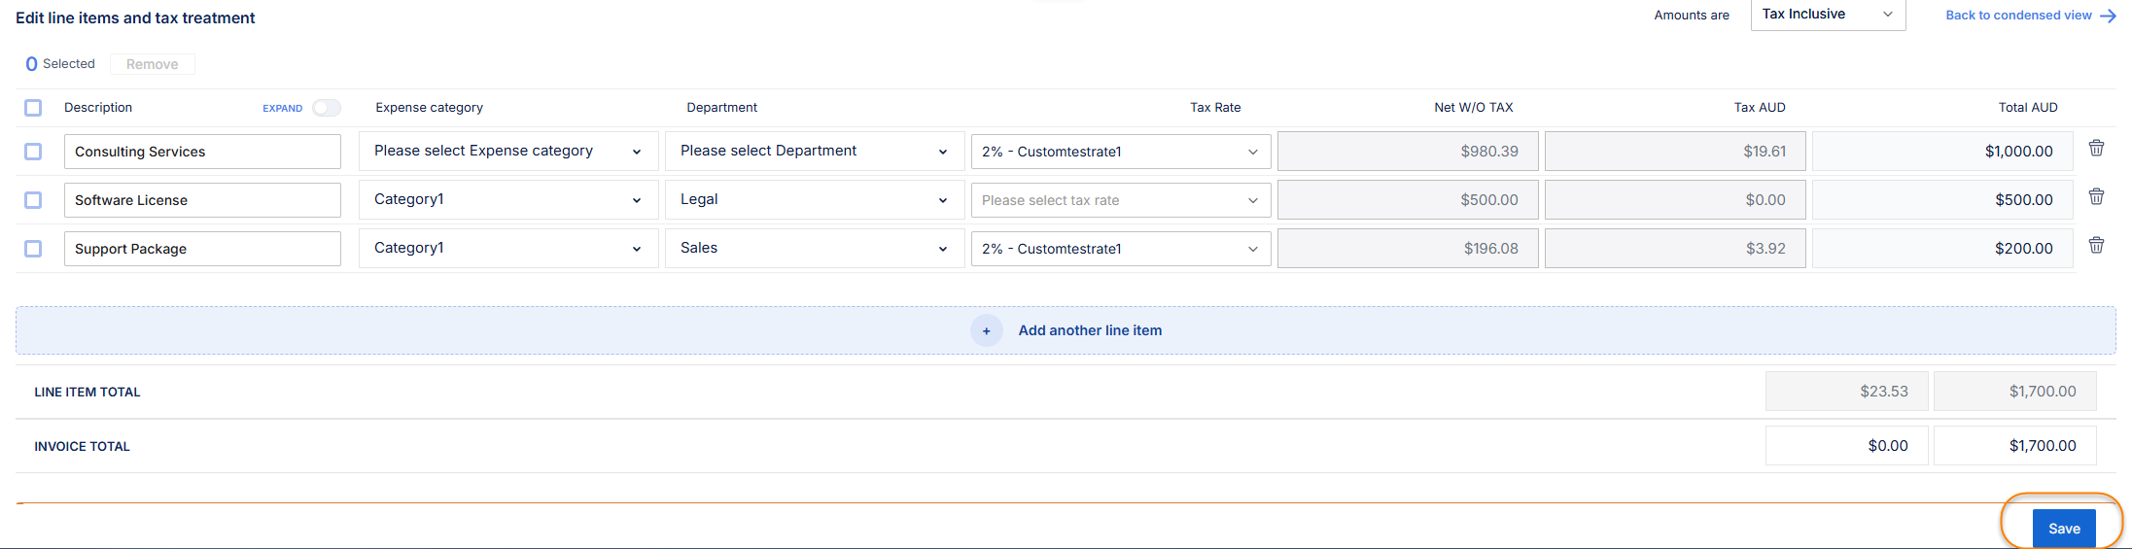Click the Total AUD column header
The height and width of the screenshot is (549, 2132).
2028,108
